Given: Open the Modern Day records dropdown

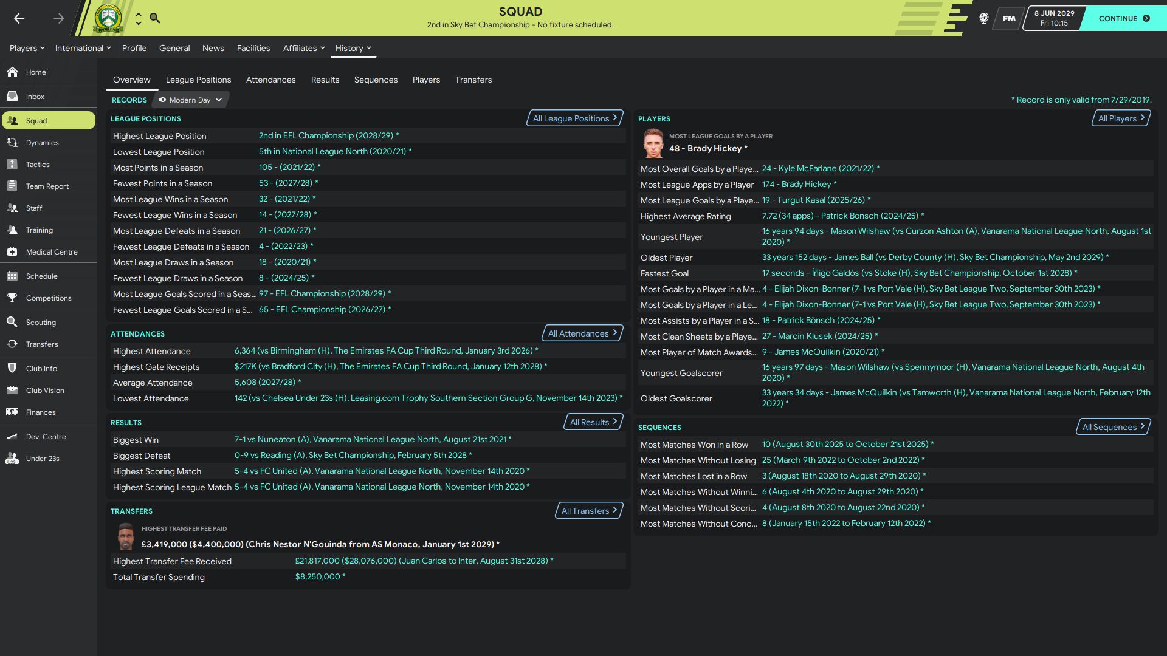Looking at the screenshot, I should [190, 100].
